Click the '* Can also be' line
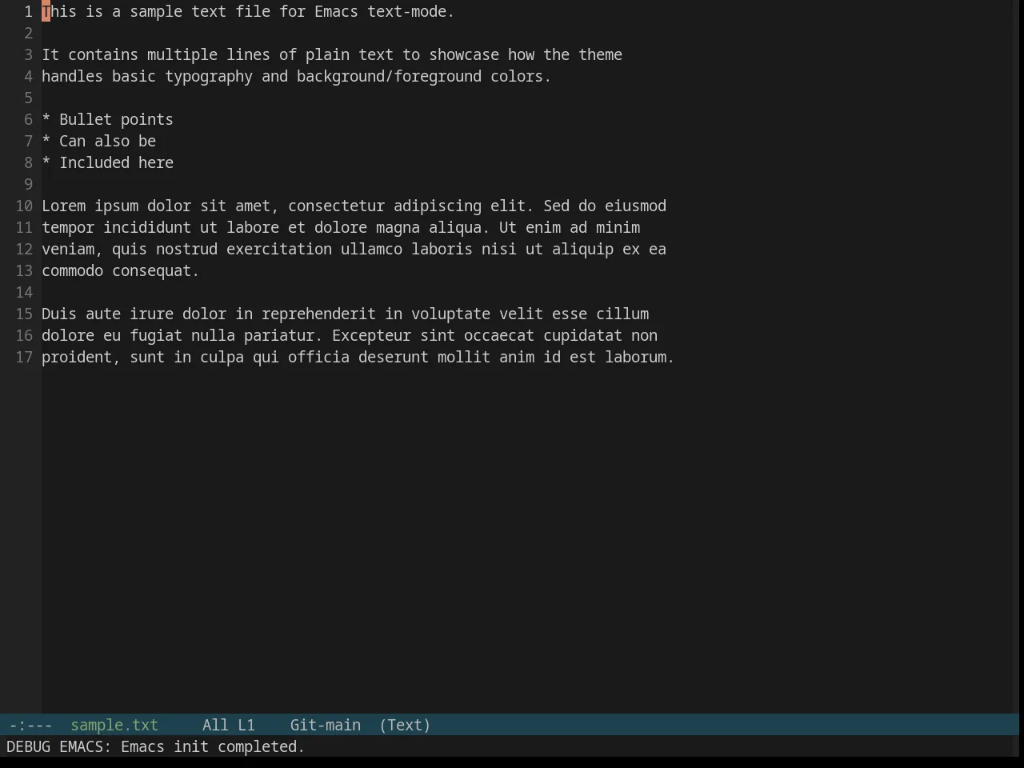Image resolution: width=1024 pixels, height=768 pixels. [98, 141]
